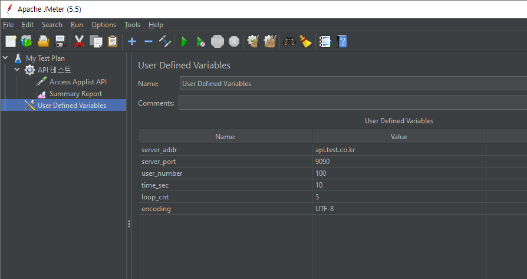Click the Clear icon with single broom

click(x=253, y=41)
